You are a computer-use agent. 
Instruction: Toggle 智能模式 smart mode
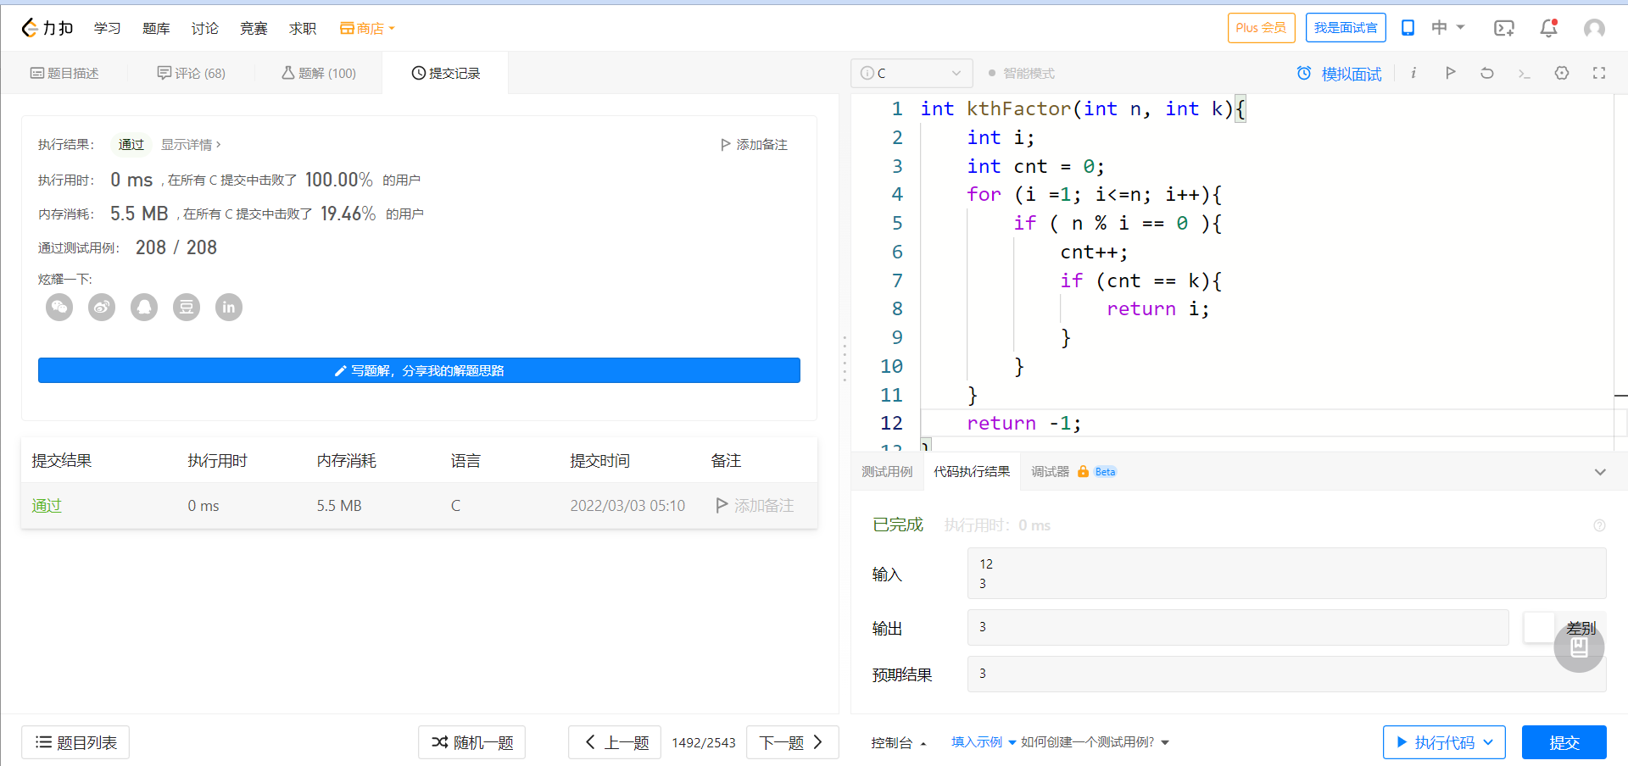(1021, 74)
